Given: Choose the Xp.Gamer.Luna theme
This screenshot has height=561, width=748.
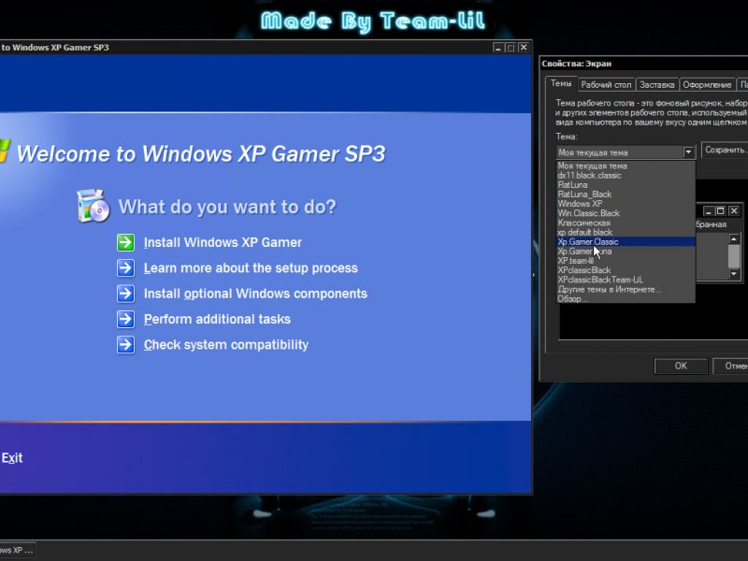Looking at the screenshot, I should click(626, 252).
